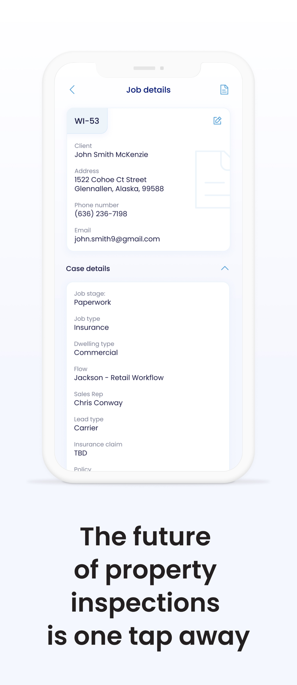Open the document icon in header
The width and height of the screenshot is (297, 685).
click(x=224, y=90)
